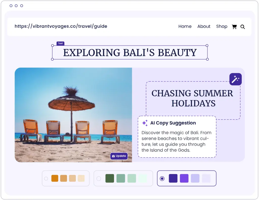Go to the About page

click(x=204, y=27)
